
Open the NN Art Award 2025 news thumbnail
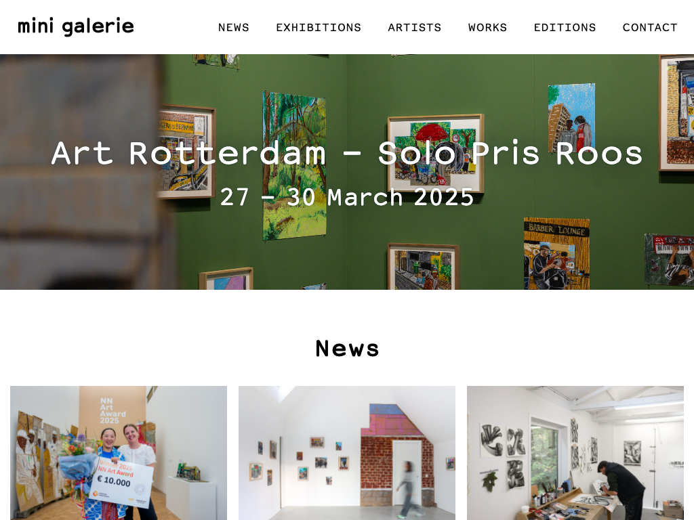(119, 453)
